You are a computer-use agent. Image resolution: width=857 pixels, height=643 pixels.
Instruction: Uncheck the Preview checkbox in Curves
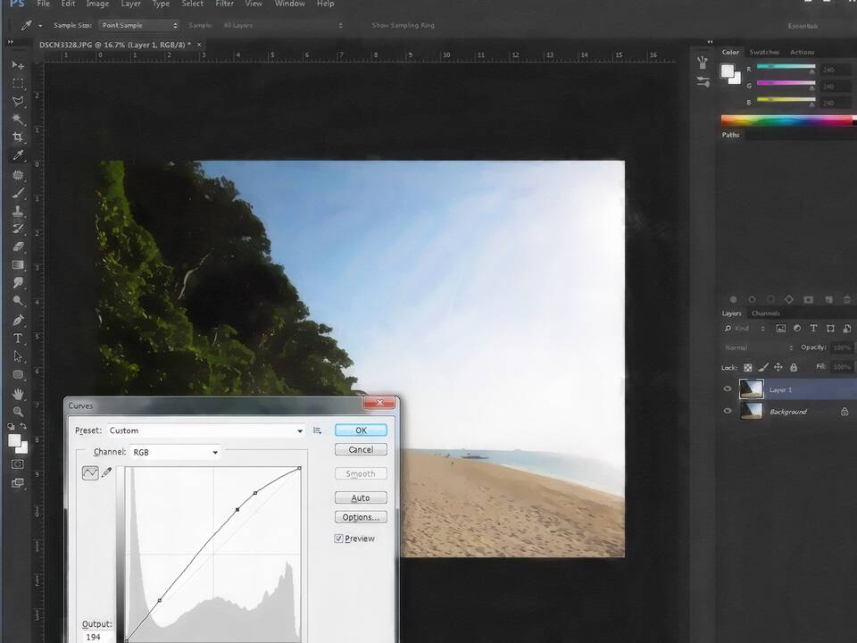point(339,539)
